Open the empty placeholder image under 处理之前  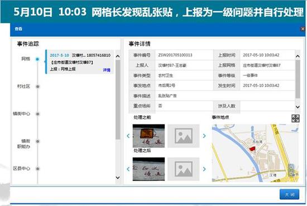(184, 136)
